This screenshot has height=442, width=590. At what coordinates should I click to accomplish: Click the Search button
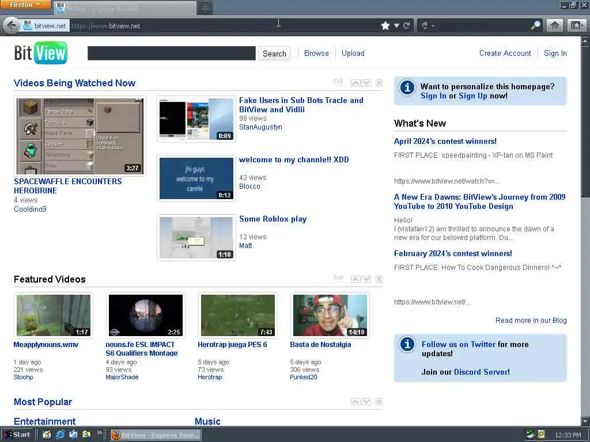pos(274,54)
